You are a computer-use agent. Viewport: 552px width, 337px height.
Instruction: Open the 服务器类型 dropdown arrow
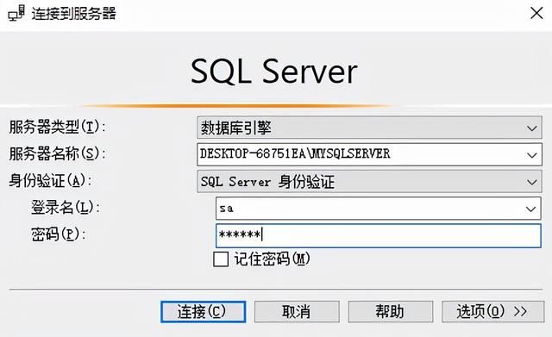(x=531, y=128)
